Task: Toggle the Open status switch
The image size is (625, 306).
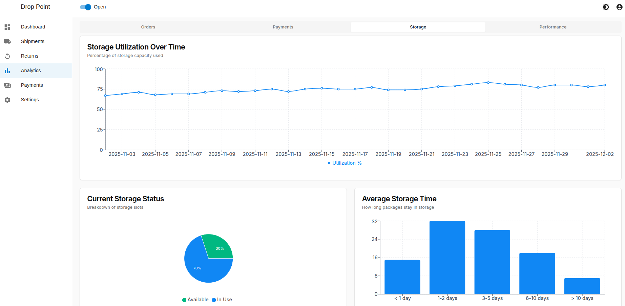Action: (86, 7)
